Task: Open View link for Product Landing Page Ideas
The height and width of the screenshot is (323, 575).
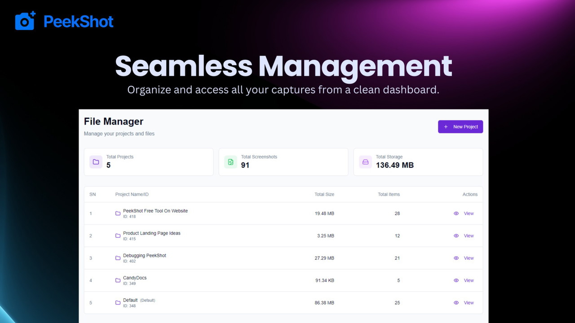Action: pos(469,236)
